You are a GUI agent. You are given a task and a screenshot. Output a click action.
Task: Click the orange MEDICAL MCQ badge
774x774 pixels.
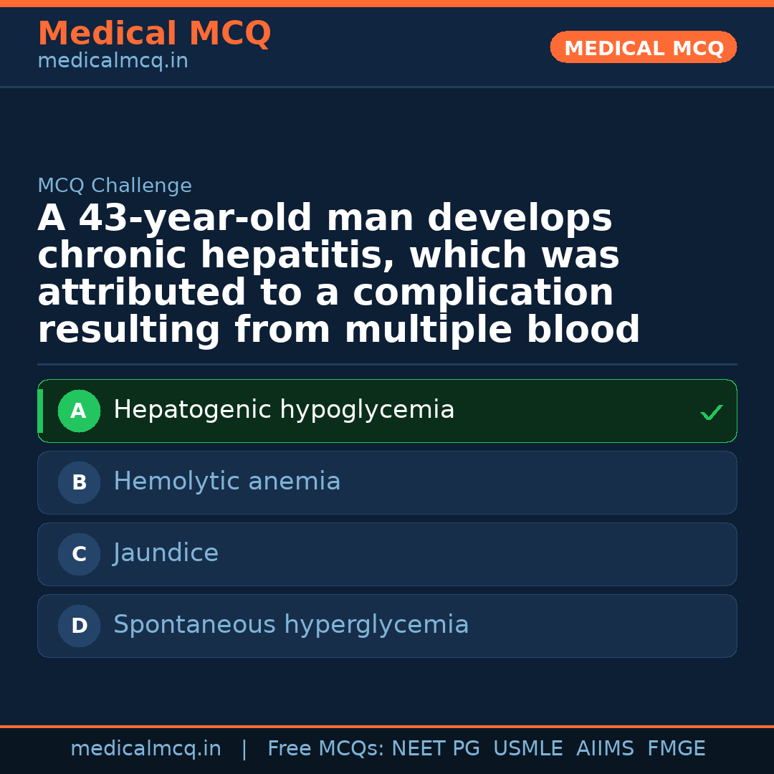pos(643,48)
